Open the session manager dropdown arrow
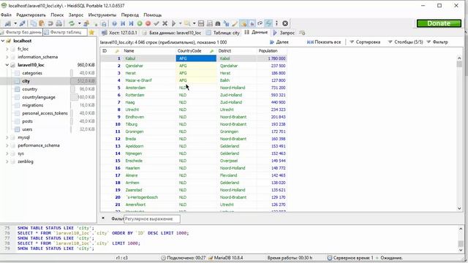Image resolution: width=468 pixels, height=263 pixels. (15, 23)
